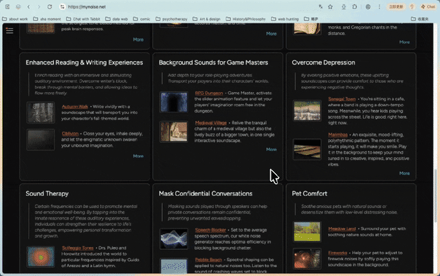Open the Solfeggio Tones link
440x276 pixels.
[78, 248]
